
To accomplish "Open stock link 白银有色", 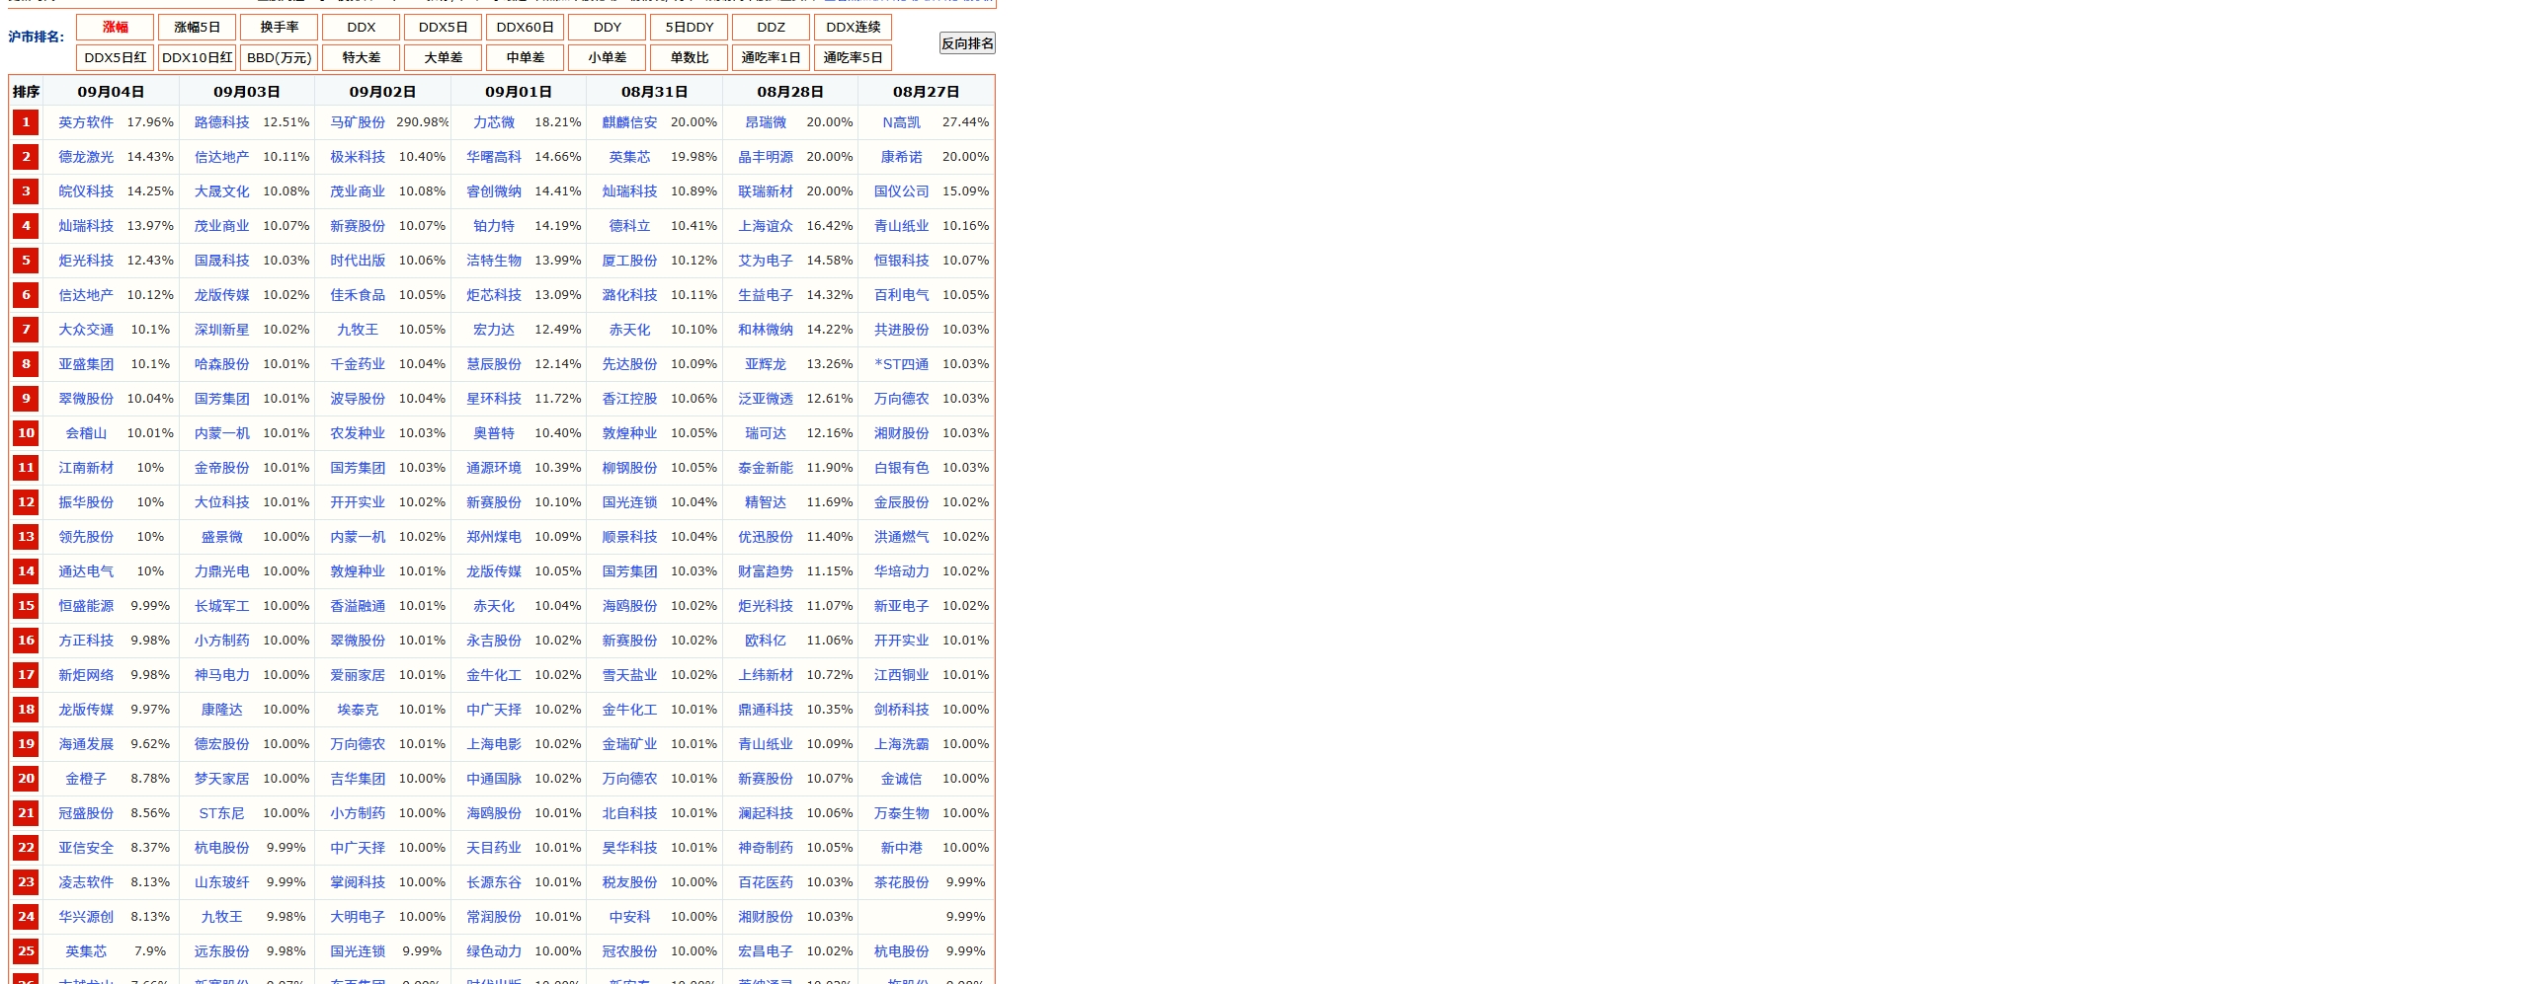I will 902,468.
